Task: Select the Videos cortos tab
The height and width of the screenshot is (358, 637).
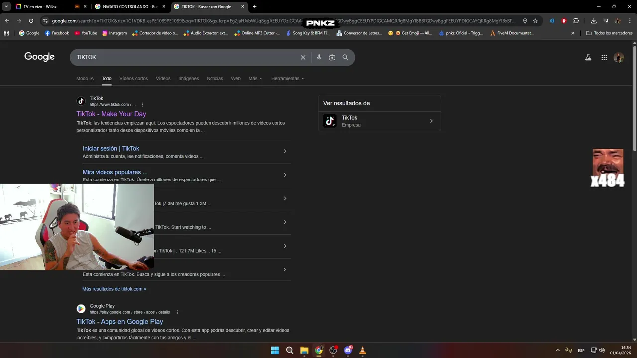Action: [133, 78]
